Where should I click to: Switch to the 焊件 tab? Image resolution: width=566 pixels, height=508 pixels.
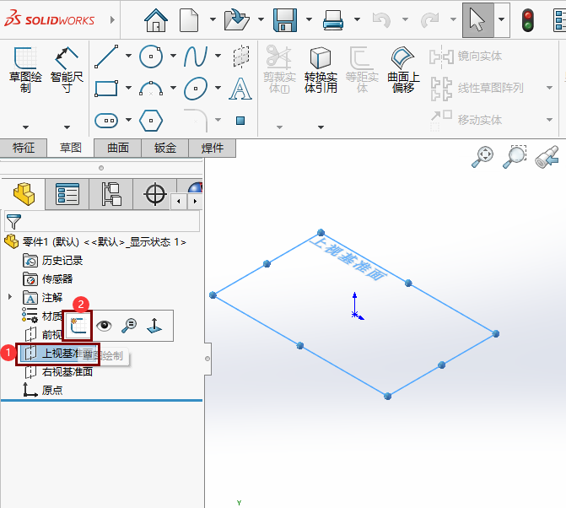[213, 148]
